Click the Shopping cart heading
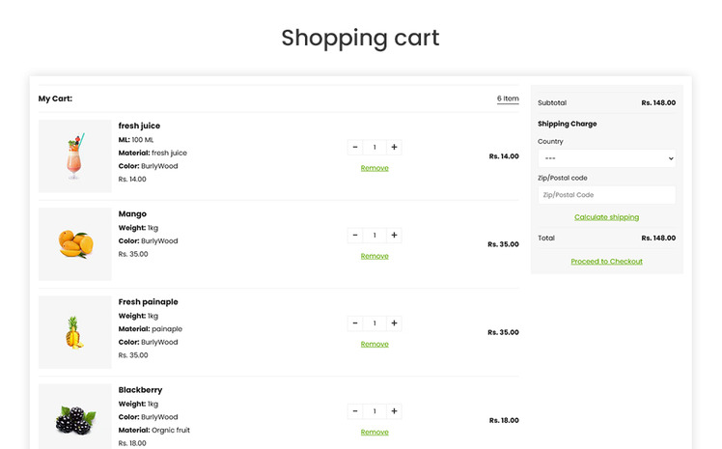This screenshot has height=449, width=722. [x=361, y=39]
